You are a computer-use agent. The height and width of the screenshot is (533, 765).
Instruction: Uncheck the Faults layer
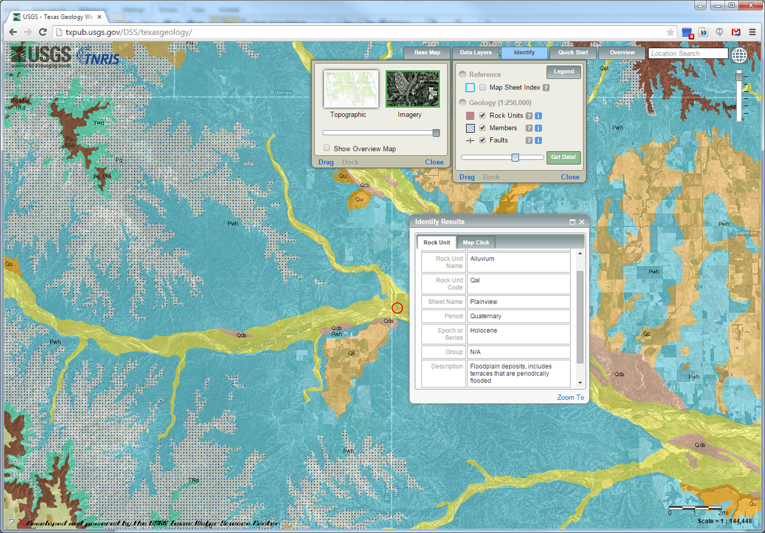[483, 140]
